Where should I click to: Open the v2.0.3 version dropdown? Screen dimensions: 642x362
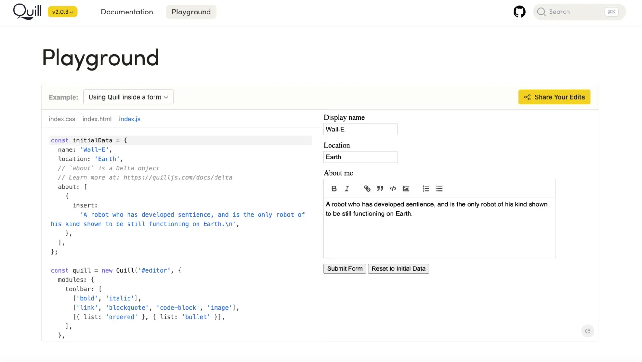63,12
